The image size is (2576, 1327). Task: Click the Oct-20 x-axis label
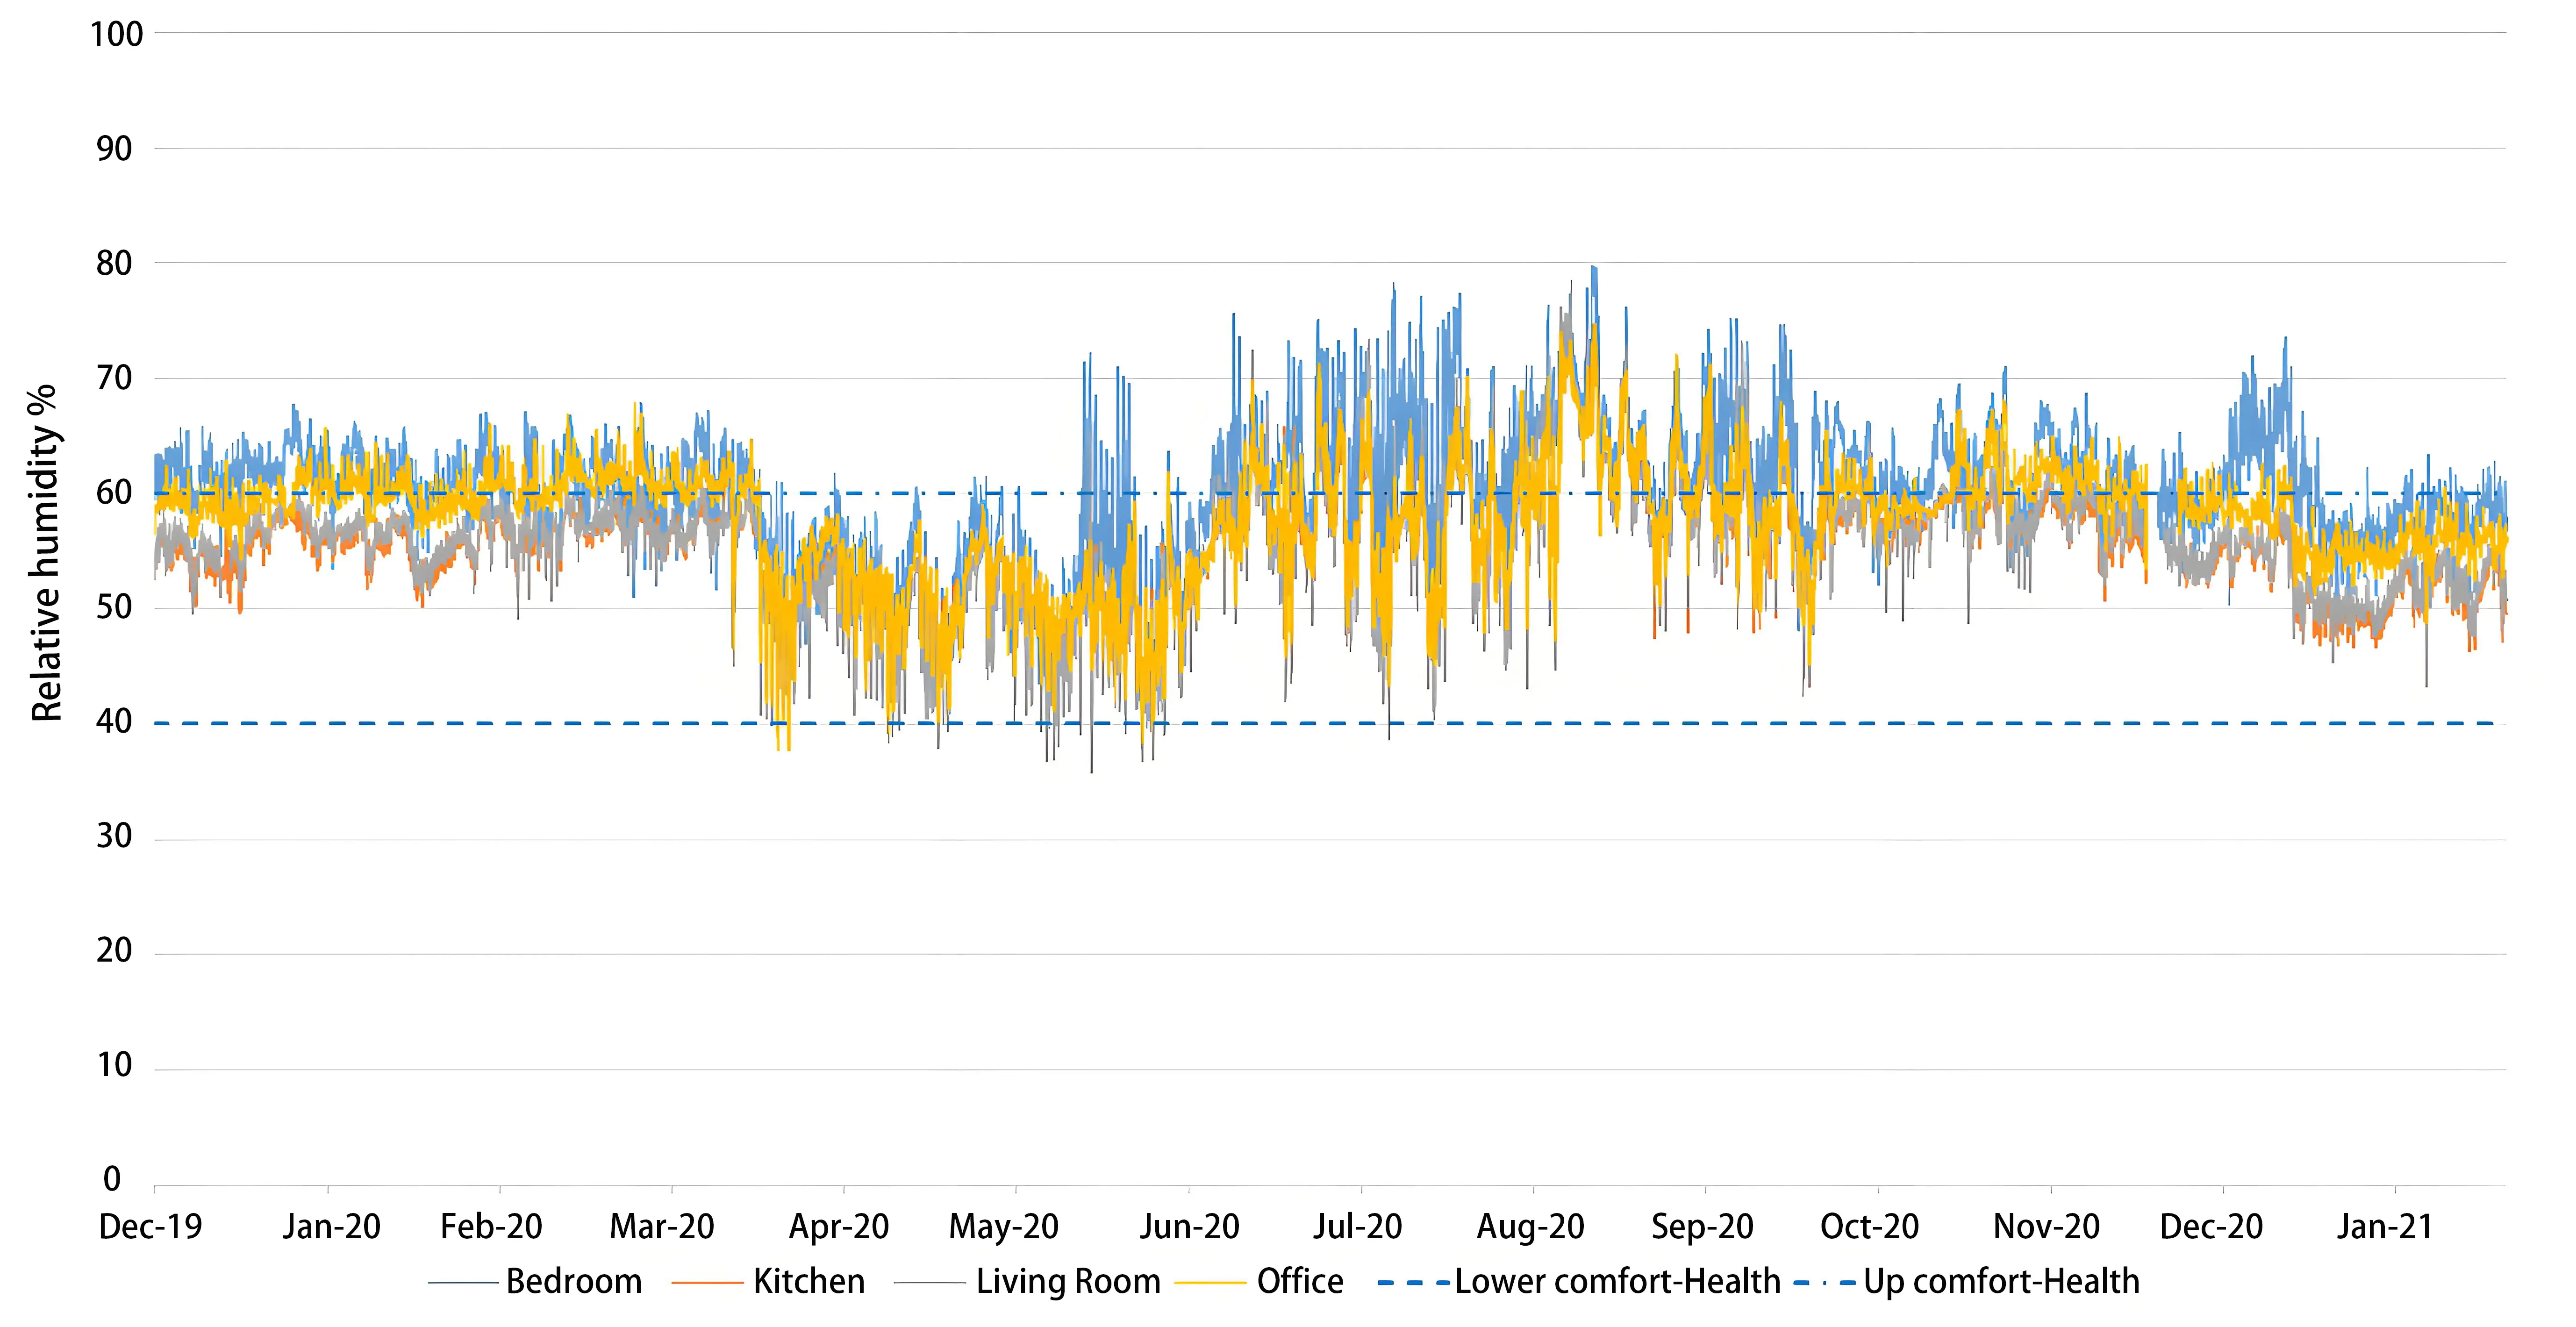point(1869,1226)
